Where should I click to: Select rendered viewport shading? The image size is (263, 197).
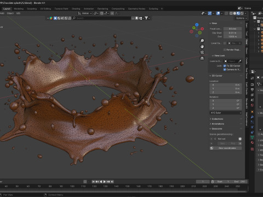(x=242, y=13)
